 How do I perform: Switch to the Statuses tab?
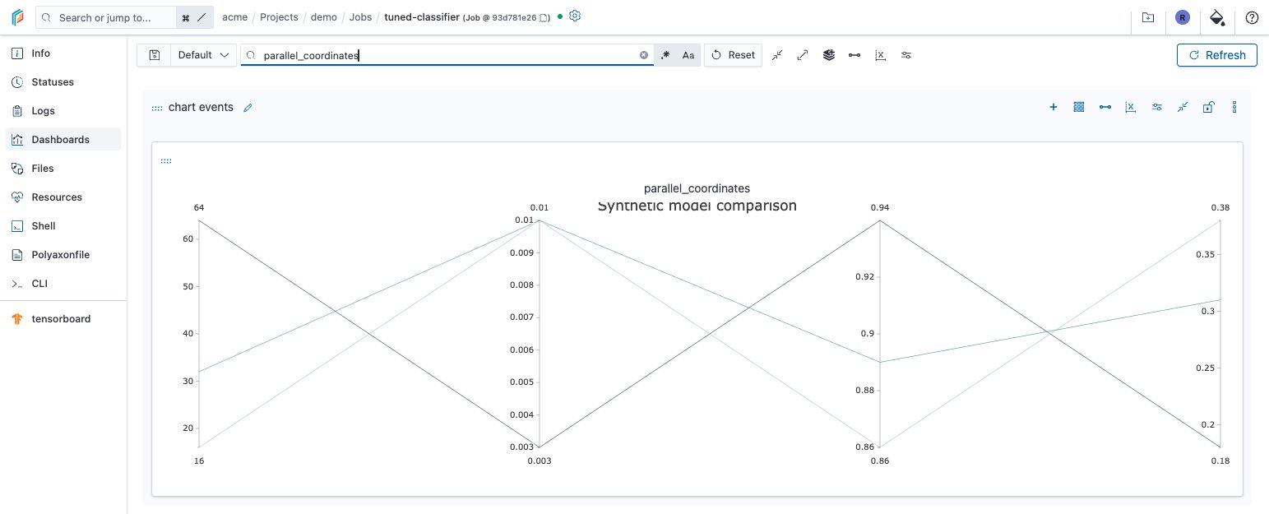coord(63,82)
